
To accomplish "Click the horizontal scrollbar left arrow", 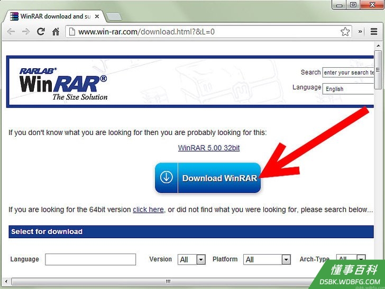I will (x=6, y=281).
